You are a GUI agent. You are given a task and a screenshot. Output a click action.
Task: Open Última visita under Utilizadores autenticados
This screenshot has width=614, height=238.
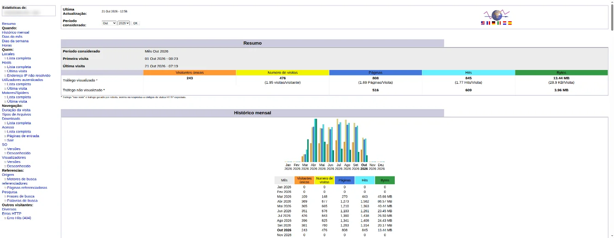(x=17, y=88)
